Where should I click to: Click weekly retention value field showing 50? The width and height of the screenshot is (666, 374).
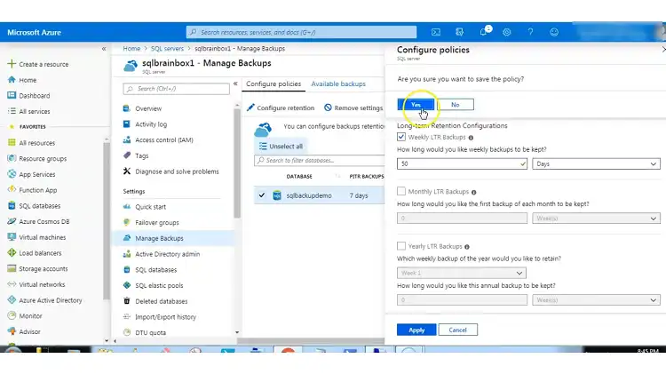click(462, 163)
